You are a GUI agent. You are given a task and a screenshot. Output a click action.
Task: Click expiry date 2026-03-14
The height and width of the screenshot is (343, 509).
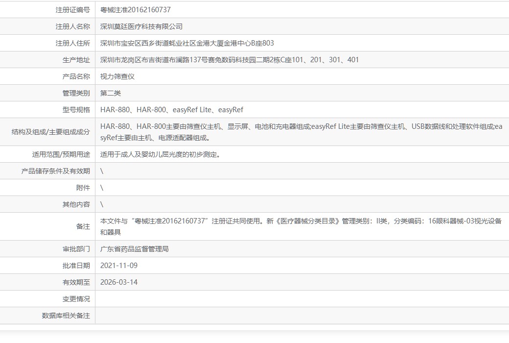click(119, 282)
